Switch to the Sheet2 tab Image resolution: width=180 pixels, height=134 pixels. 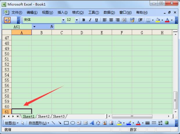click(44, 116)
